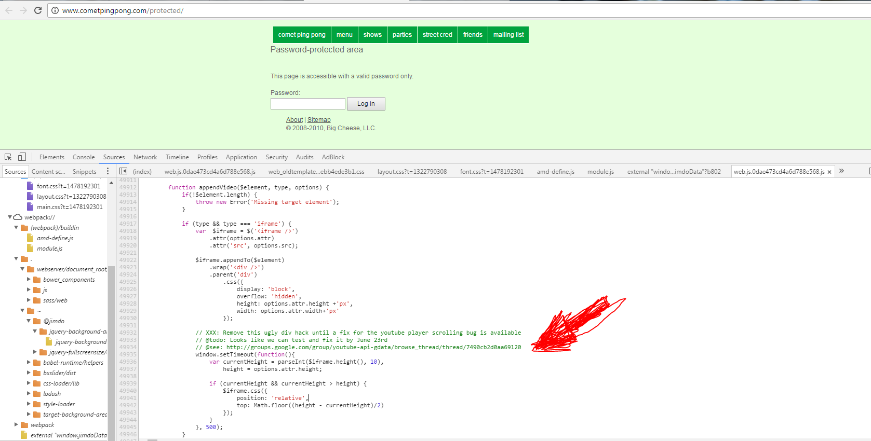This screenshot has height=441, width=871.
Task: Click the style-loader folder icon
Action: [x=37, y=404]
